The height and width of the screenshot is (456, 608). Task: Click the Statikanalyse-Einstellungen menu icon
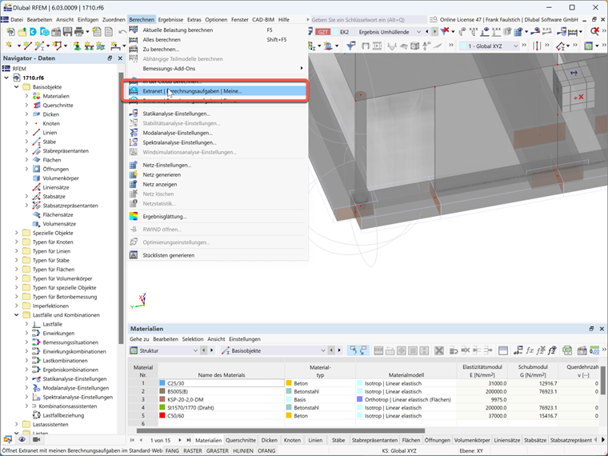pos(134,114)
